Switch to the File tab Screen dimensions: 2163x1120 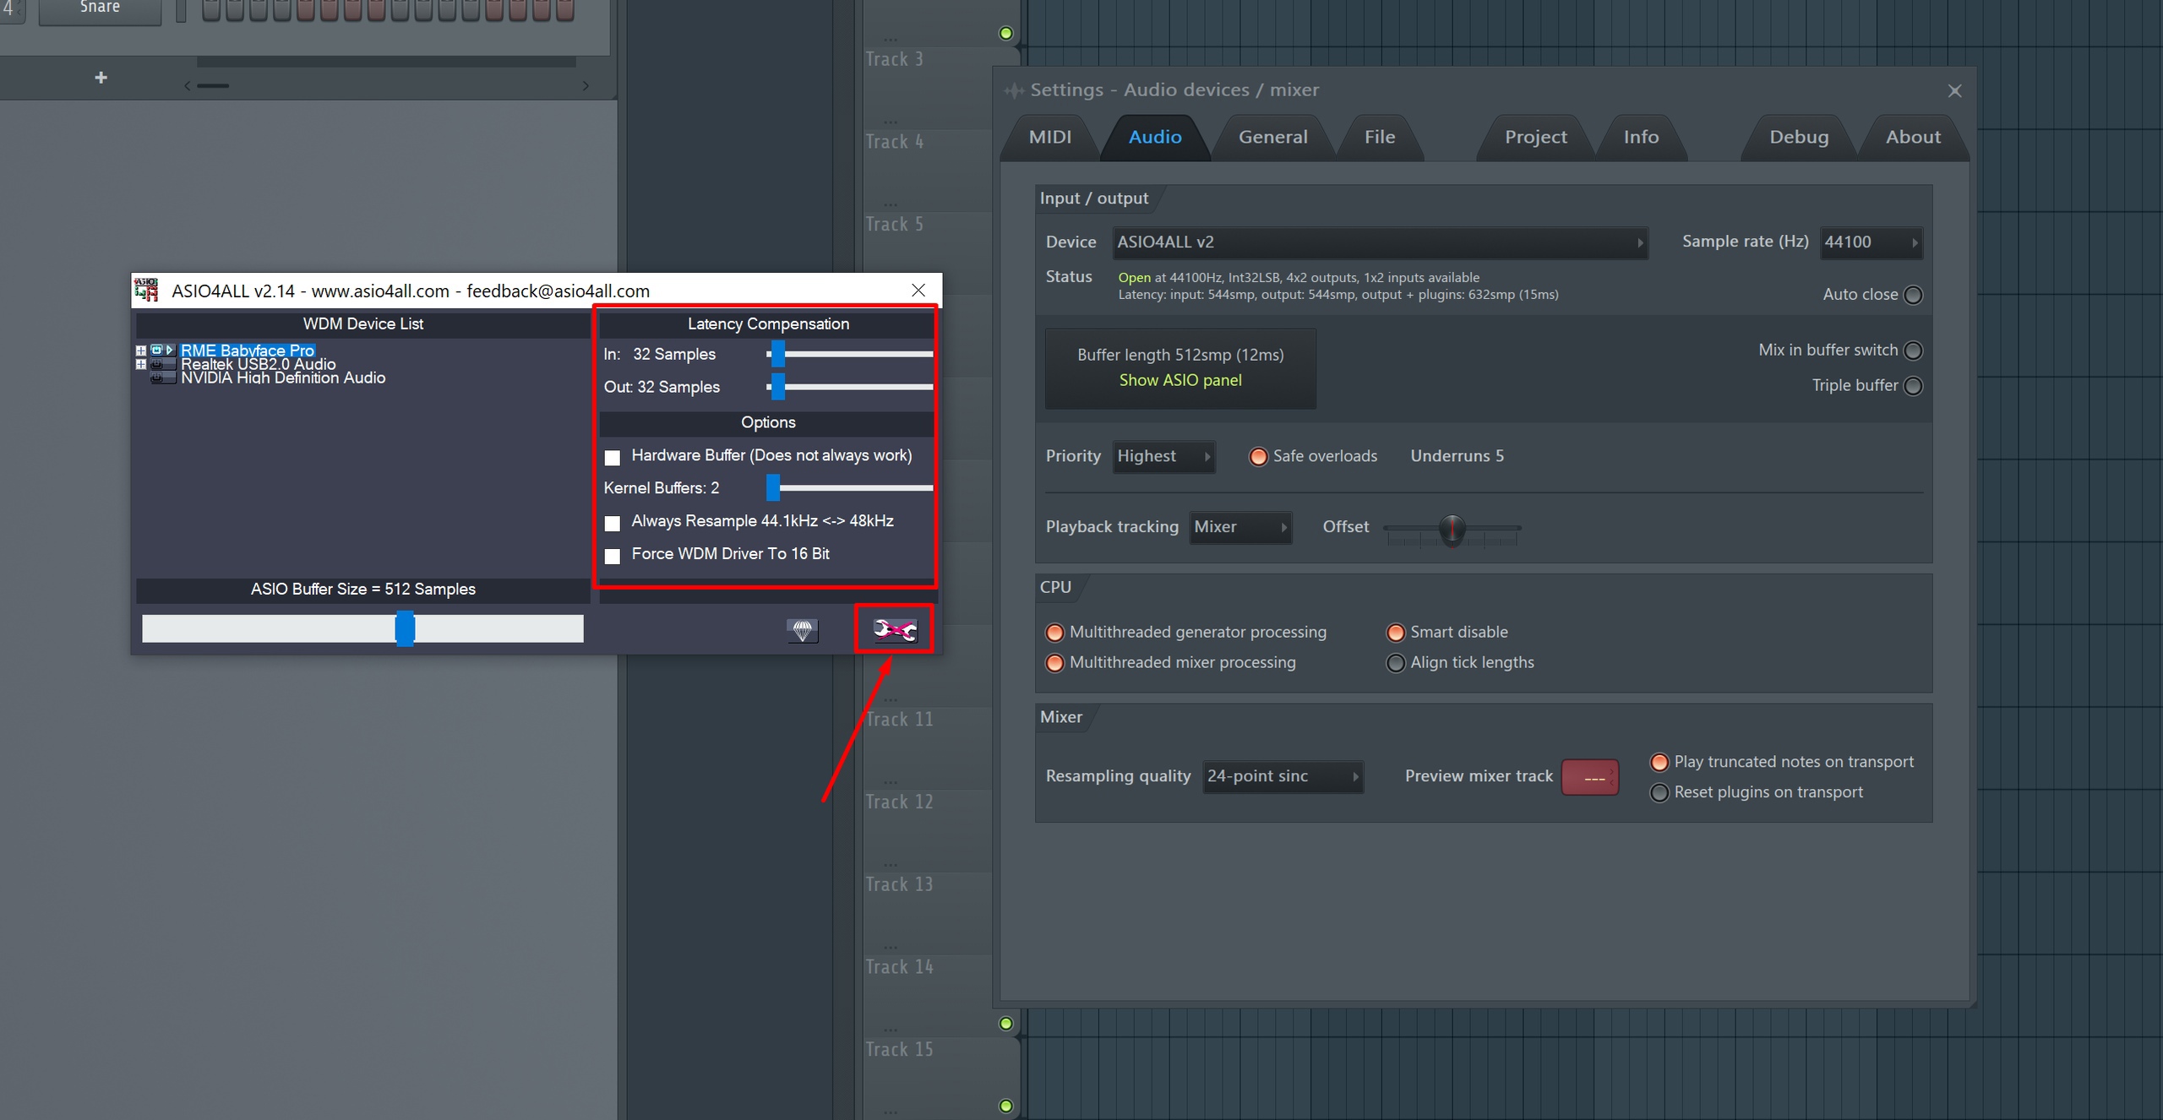coord(1379,137)
